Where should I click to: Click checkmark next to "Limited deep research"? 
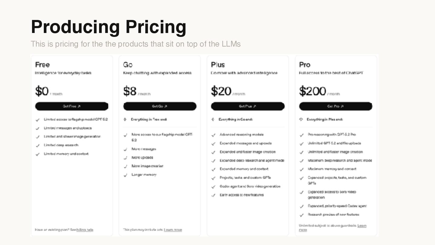(x=37, y=145)
